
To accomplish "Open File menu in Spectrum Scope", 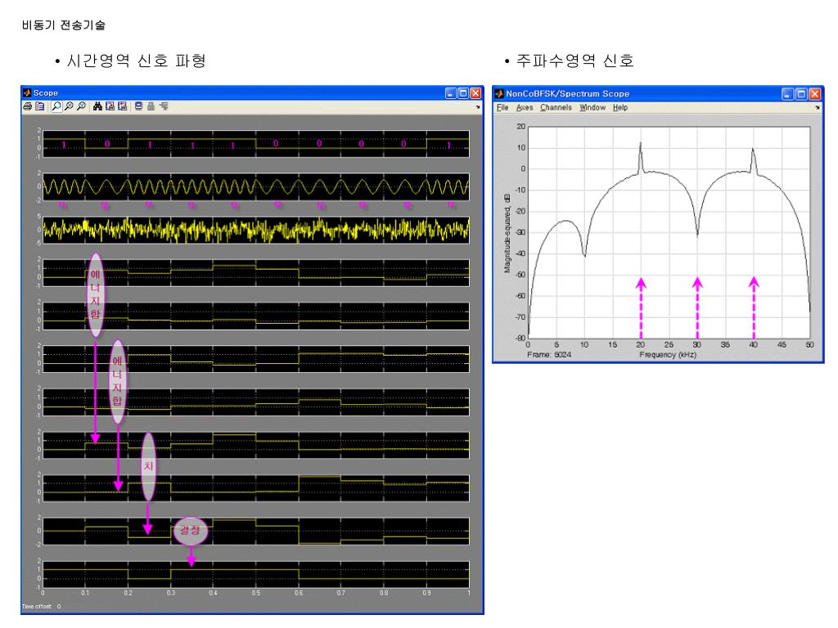I will pyautogui.click(x=502, y=107).
